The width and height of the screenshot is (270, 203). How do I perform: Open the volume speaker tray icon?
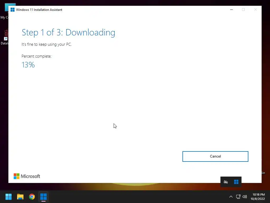click(x=244, y=197)
